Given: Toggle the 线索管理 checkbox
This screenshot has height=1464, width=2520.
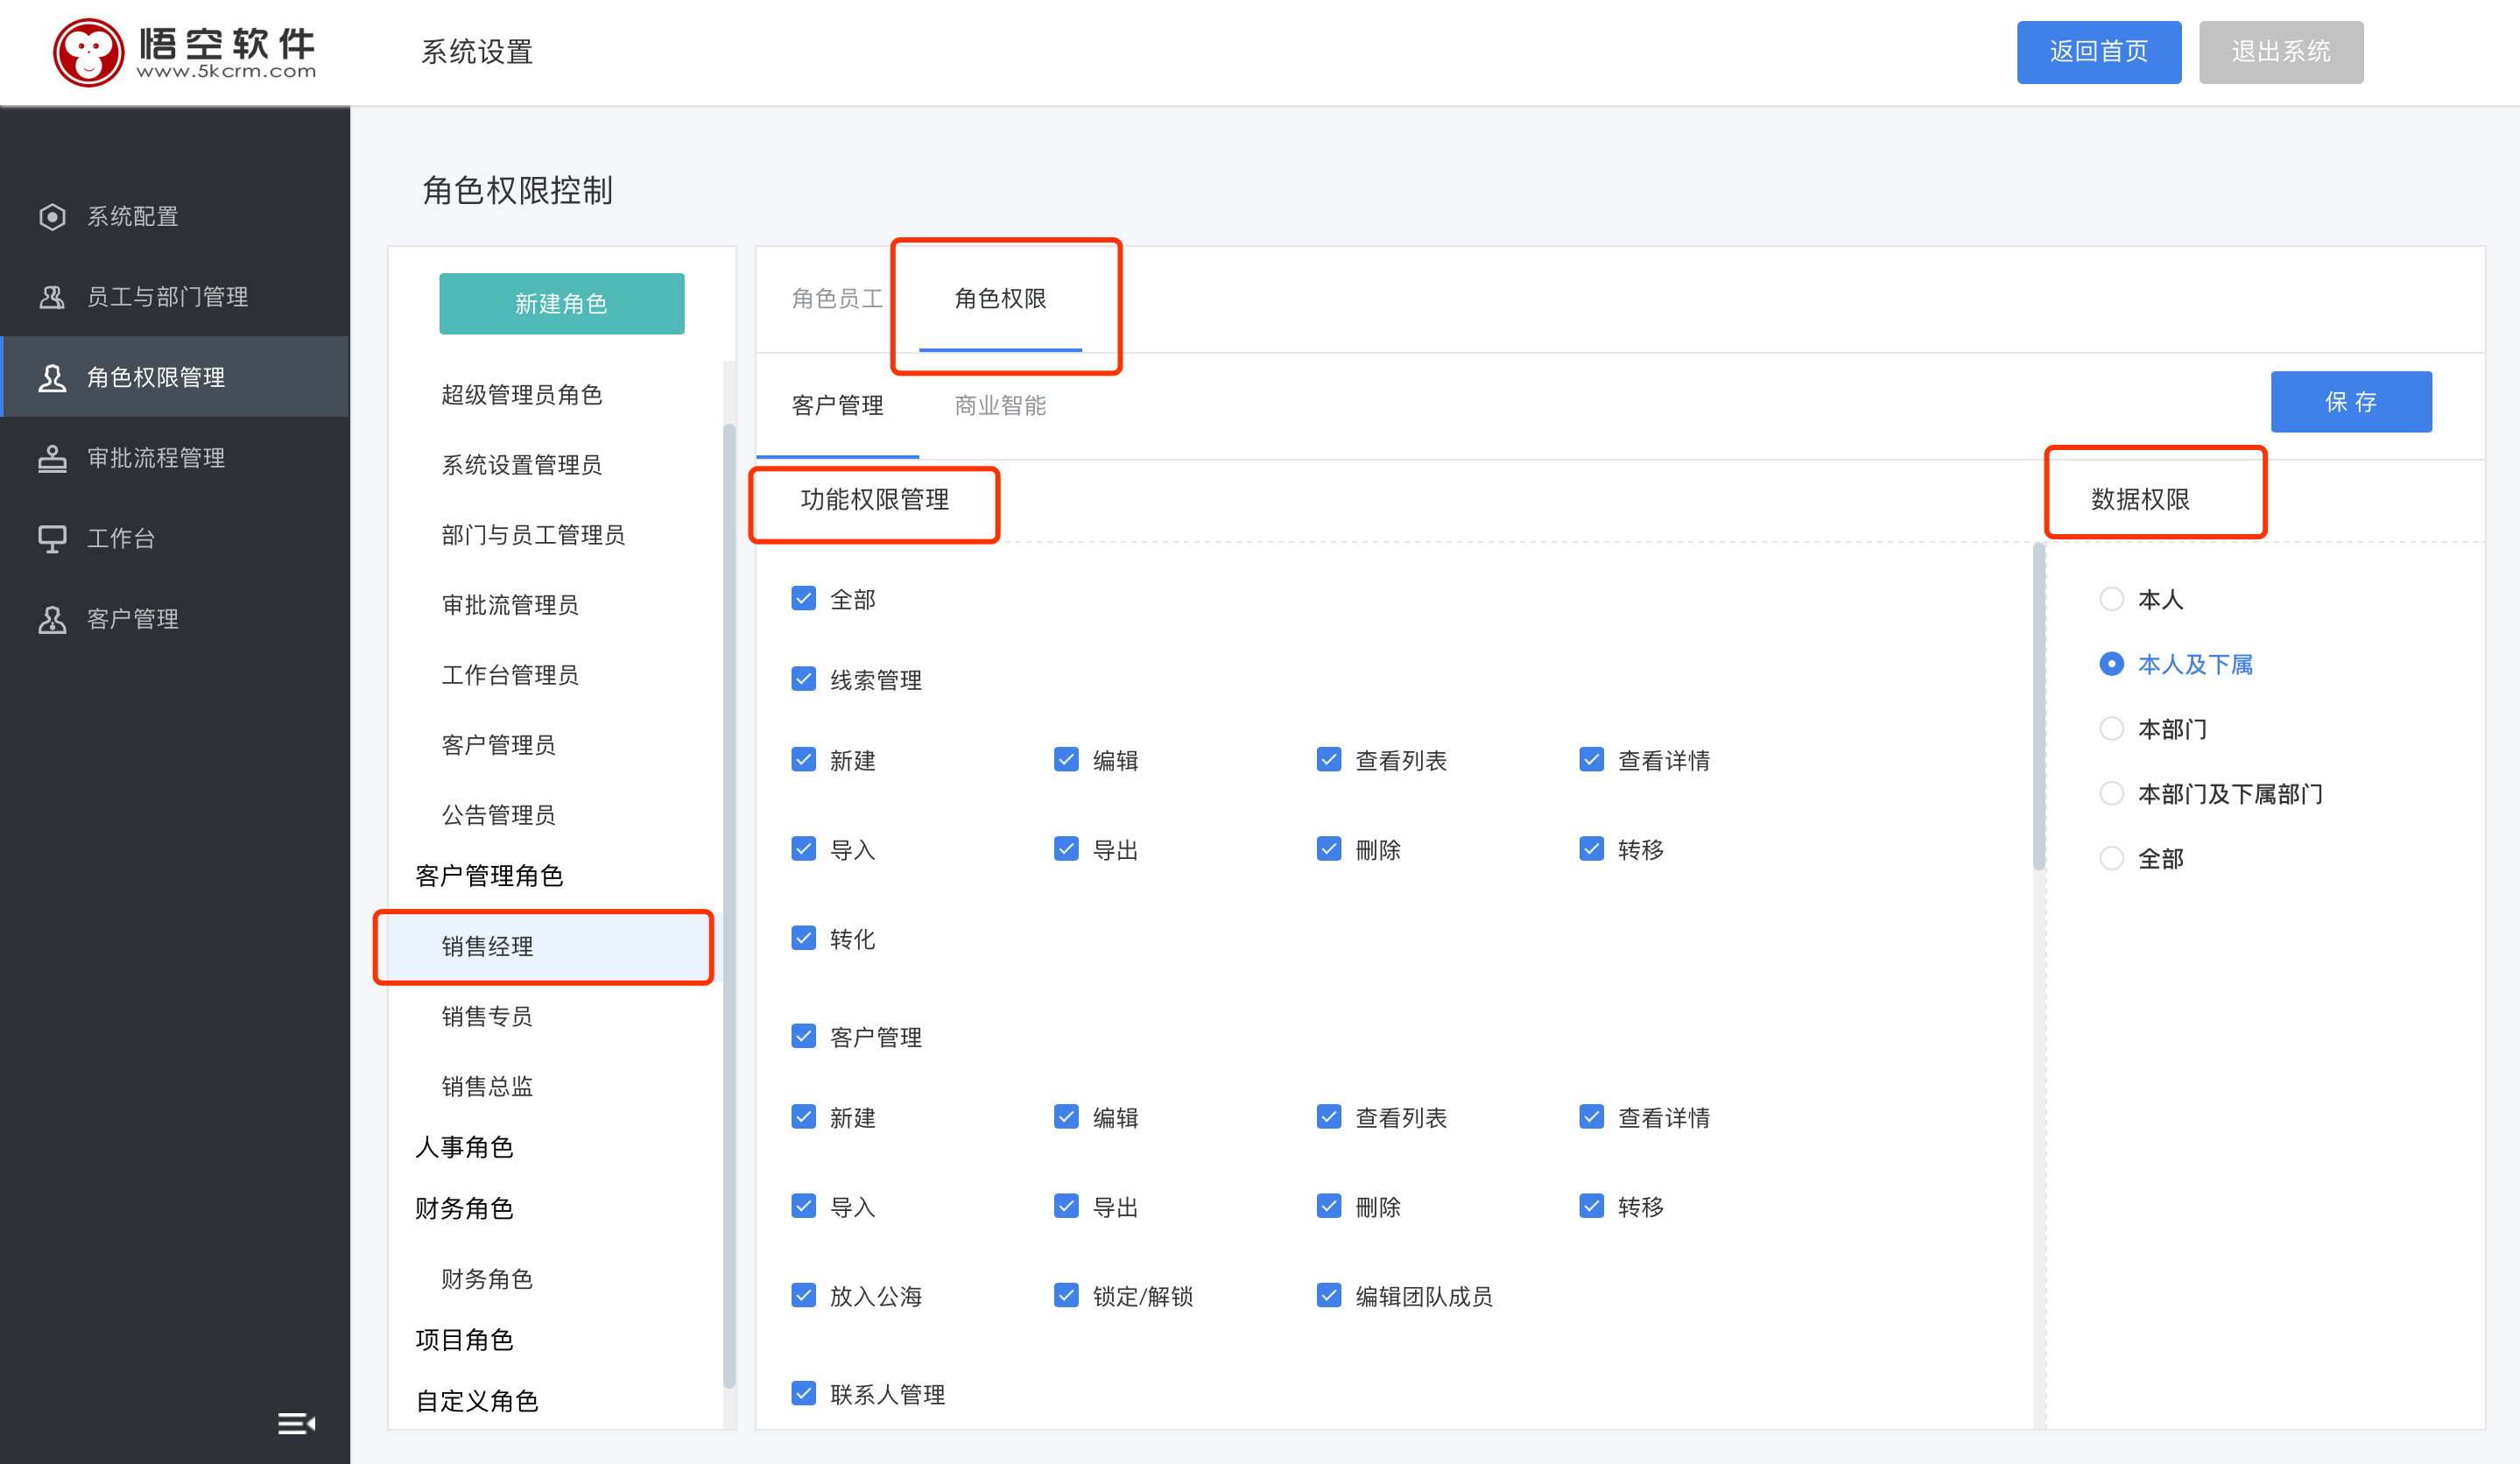Looking at the screenshot, I should 803,679.
